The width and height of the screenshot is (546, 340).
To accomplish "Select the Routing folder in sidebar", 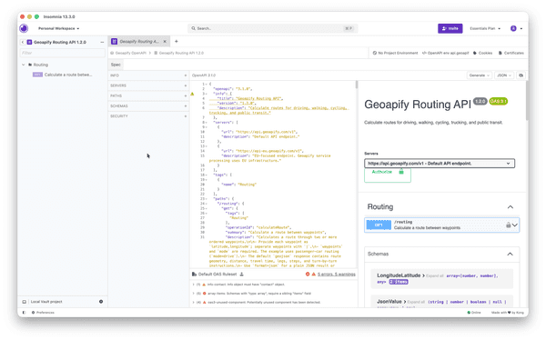I will (x=41, y=65).
